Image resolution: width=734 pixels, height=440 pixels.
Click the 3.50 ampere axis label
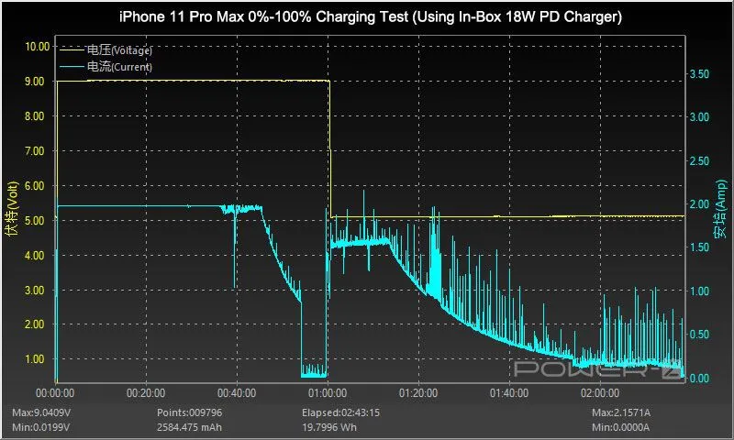pos(699,74)
